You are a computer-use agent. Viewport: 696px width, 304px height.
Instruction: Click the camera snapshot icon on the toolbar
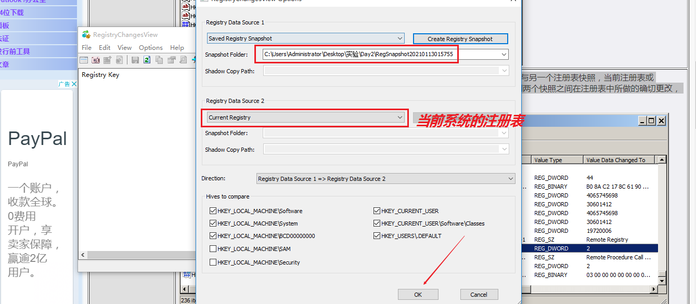(96, 60)
